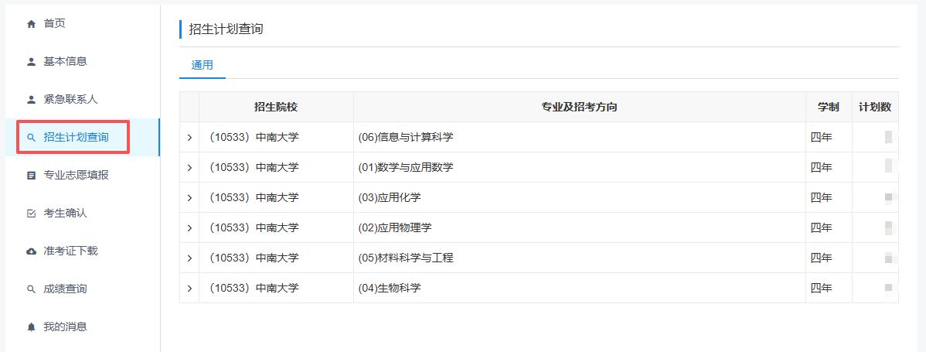Expand the 应用化学 row

[189, 198]
